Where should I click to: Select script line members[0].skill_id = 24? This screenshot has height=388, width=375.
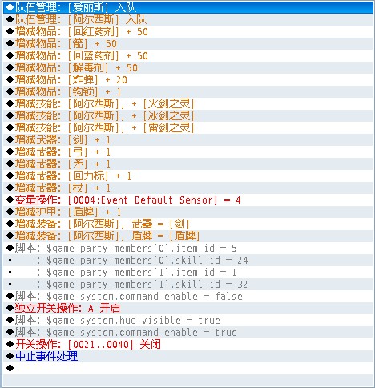[x=188, y=260]
